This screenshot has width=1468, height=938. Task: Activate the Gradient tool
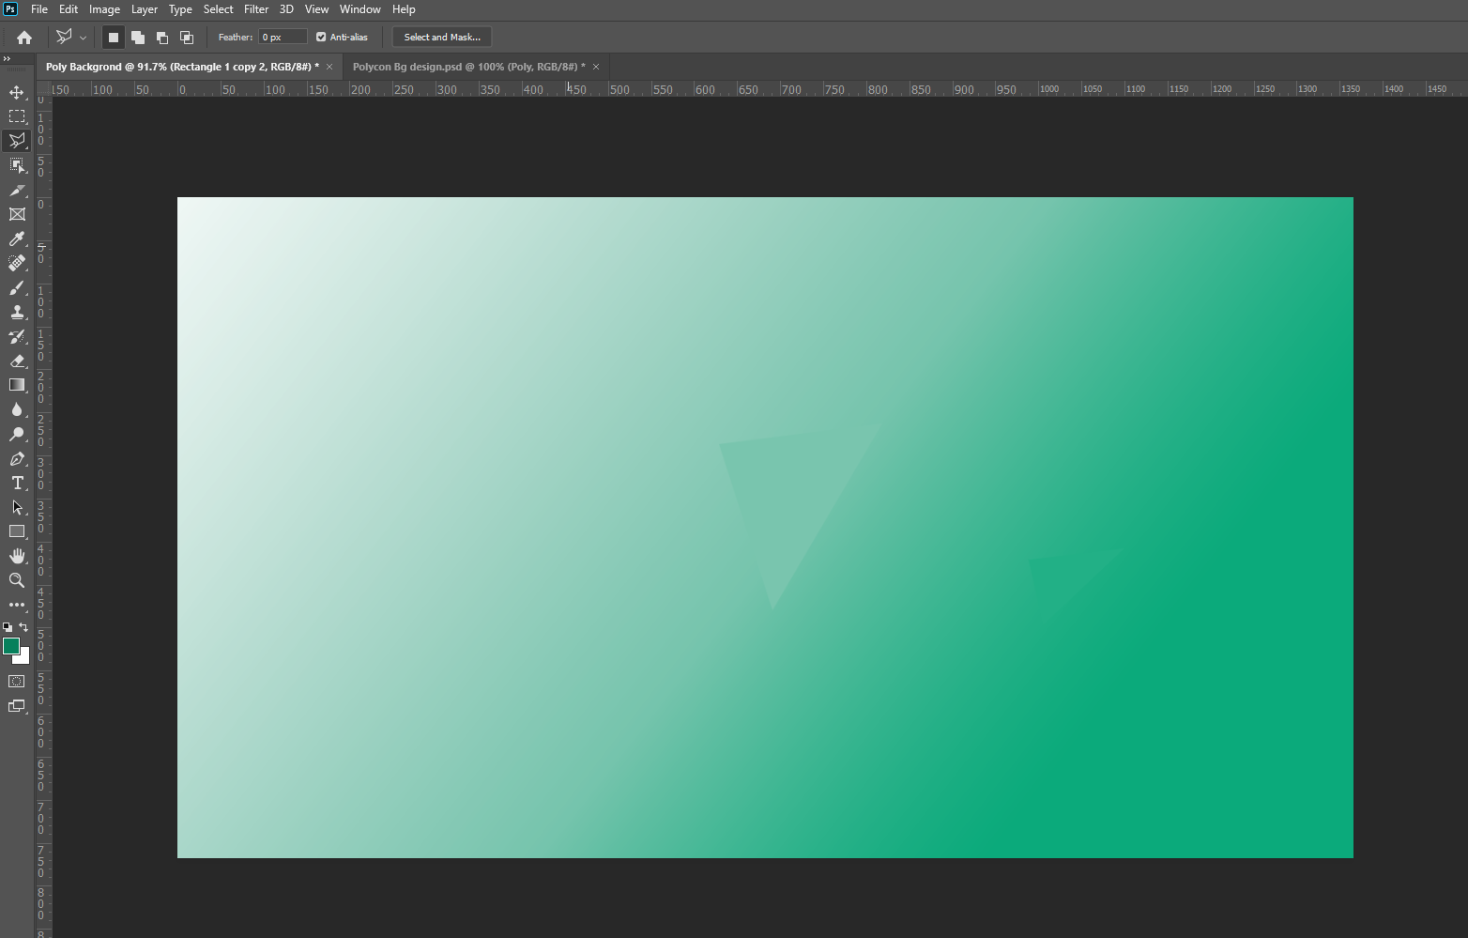click(17, 385)
